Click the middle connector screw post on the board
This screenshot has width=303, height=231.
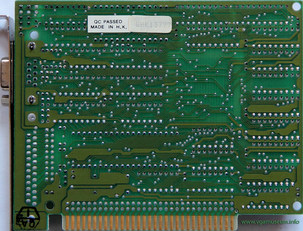click(32, 99)
